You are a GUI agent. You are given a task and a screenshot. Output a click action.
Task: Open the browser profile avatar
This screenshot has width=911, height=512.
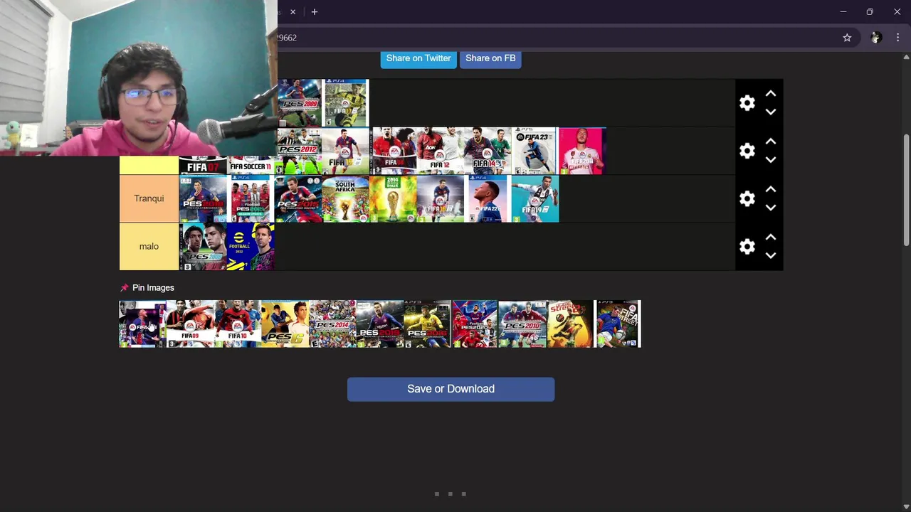click(876, 38)
